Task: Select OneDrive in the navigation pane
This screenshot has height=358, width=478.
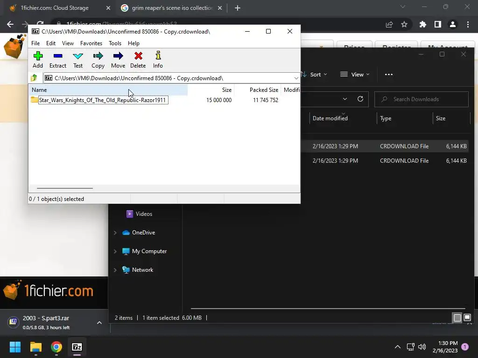Action: [x=139, y=232]
